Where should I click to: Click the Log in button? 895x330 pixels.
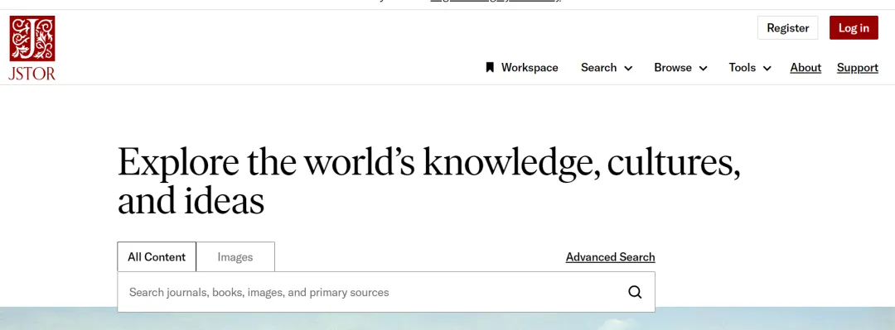tap(854, 28)
